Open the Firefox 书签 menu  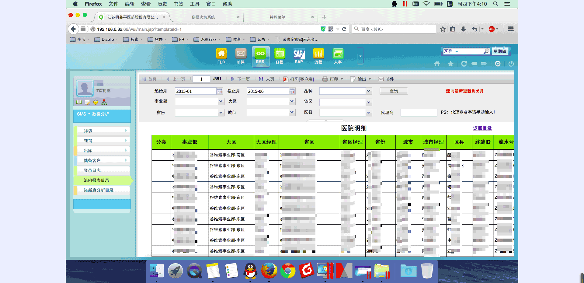point(179,4)
